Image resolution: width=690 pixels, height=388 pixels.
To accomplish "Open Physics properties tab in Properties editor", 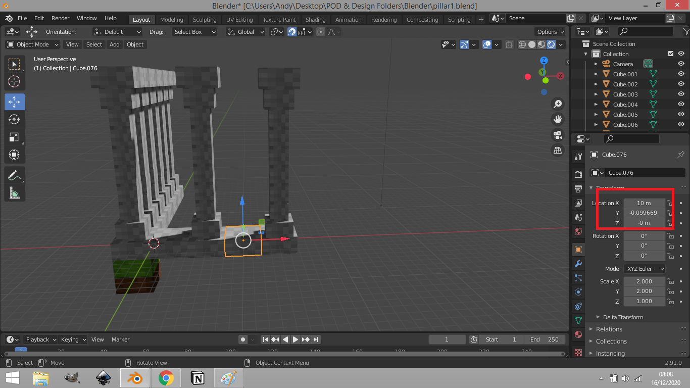I will [578, 292].
